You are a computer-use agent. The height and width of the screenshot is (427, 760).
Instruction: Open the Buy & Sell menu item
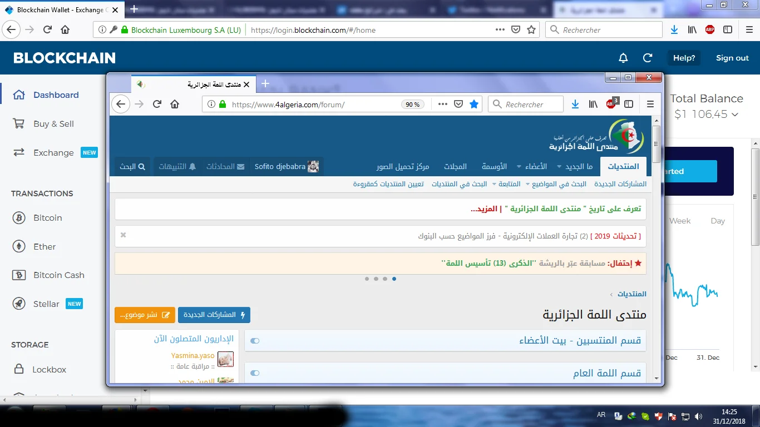point(53,124)
